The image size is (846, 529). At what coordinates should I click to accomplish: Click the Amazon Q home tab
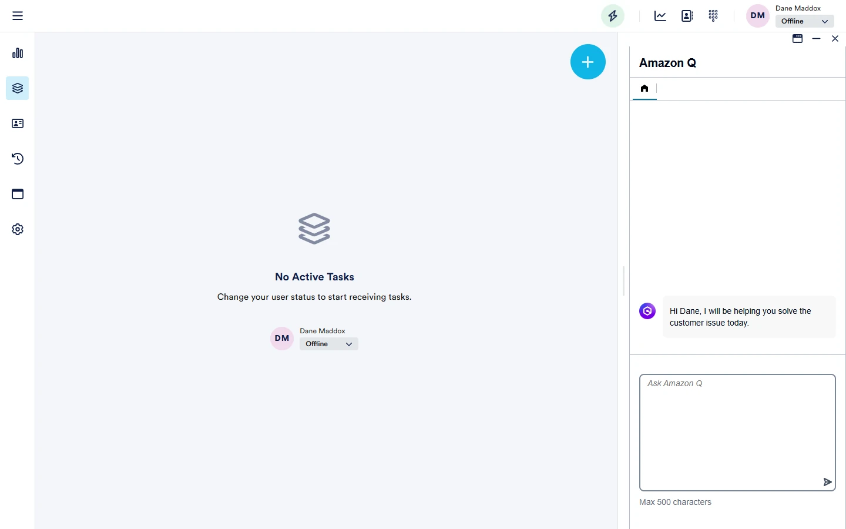tap(644, 89)
